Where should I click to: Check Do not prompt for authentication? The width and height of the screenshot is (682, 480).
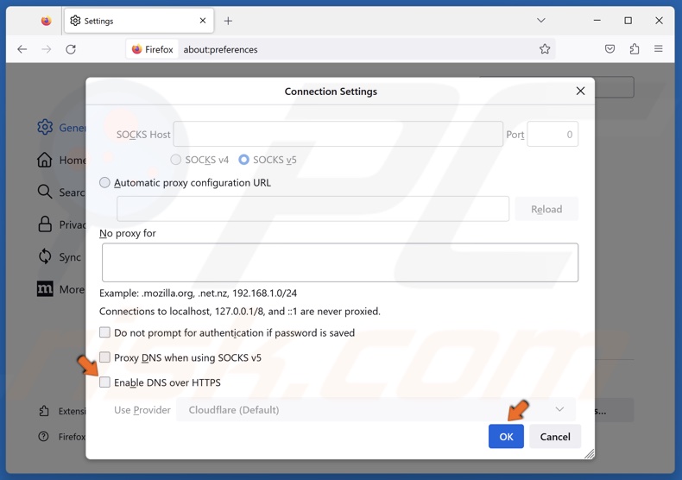click(x=104, y=332)
